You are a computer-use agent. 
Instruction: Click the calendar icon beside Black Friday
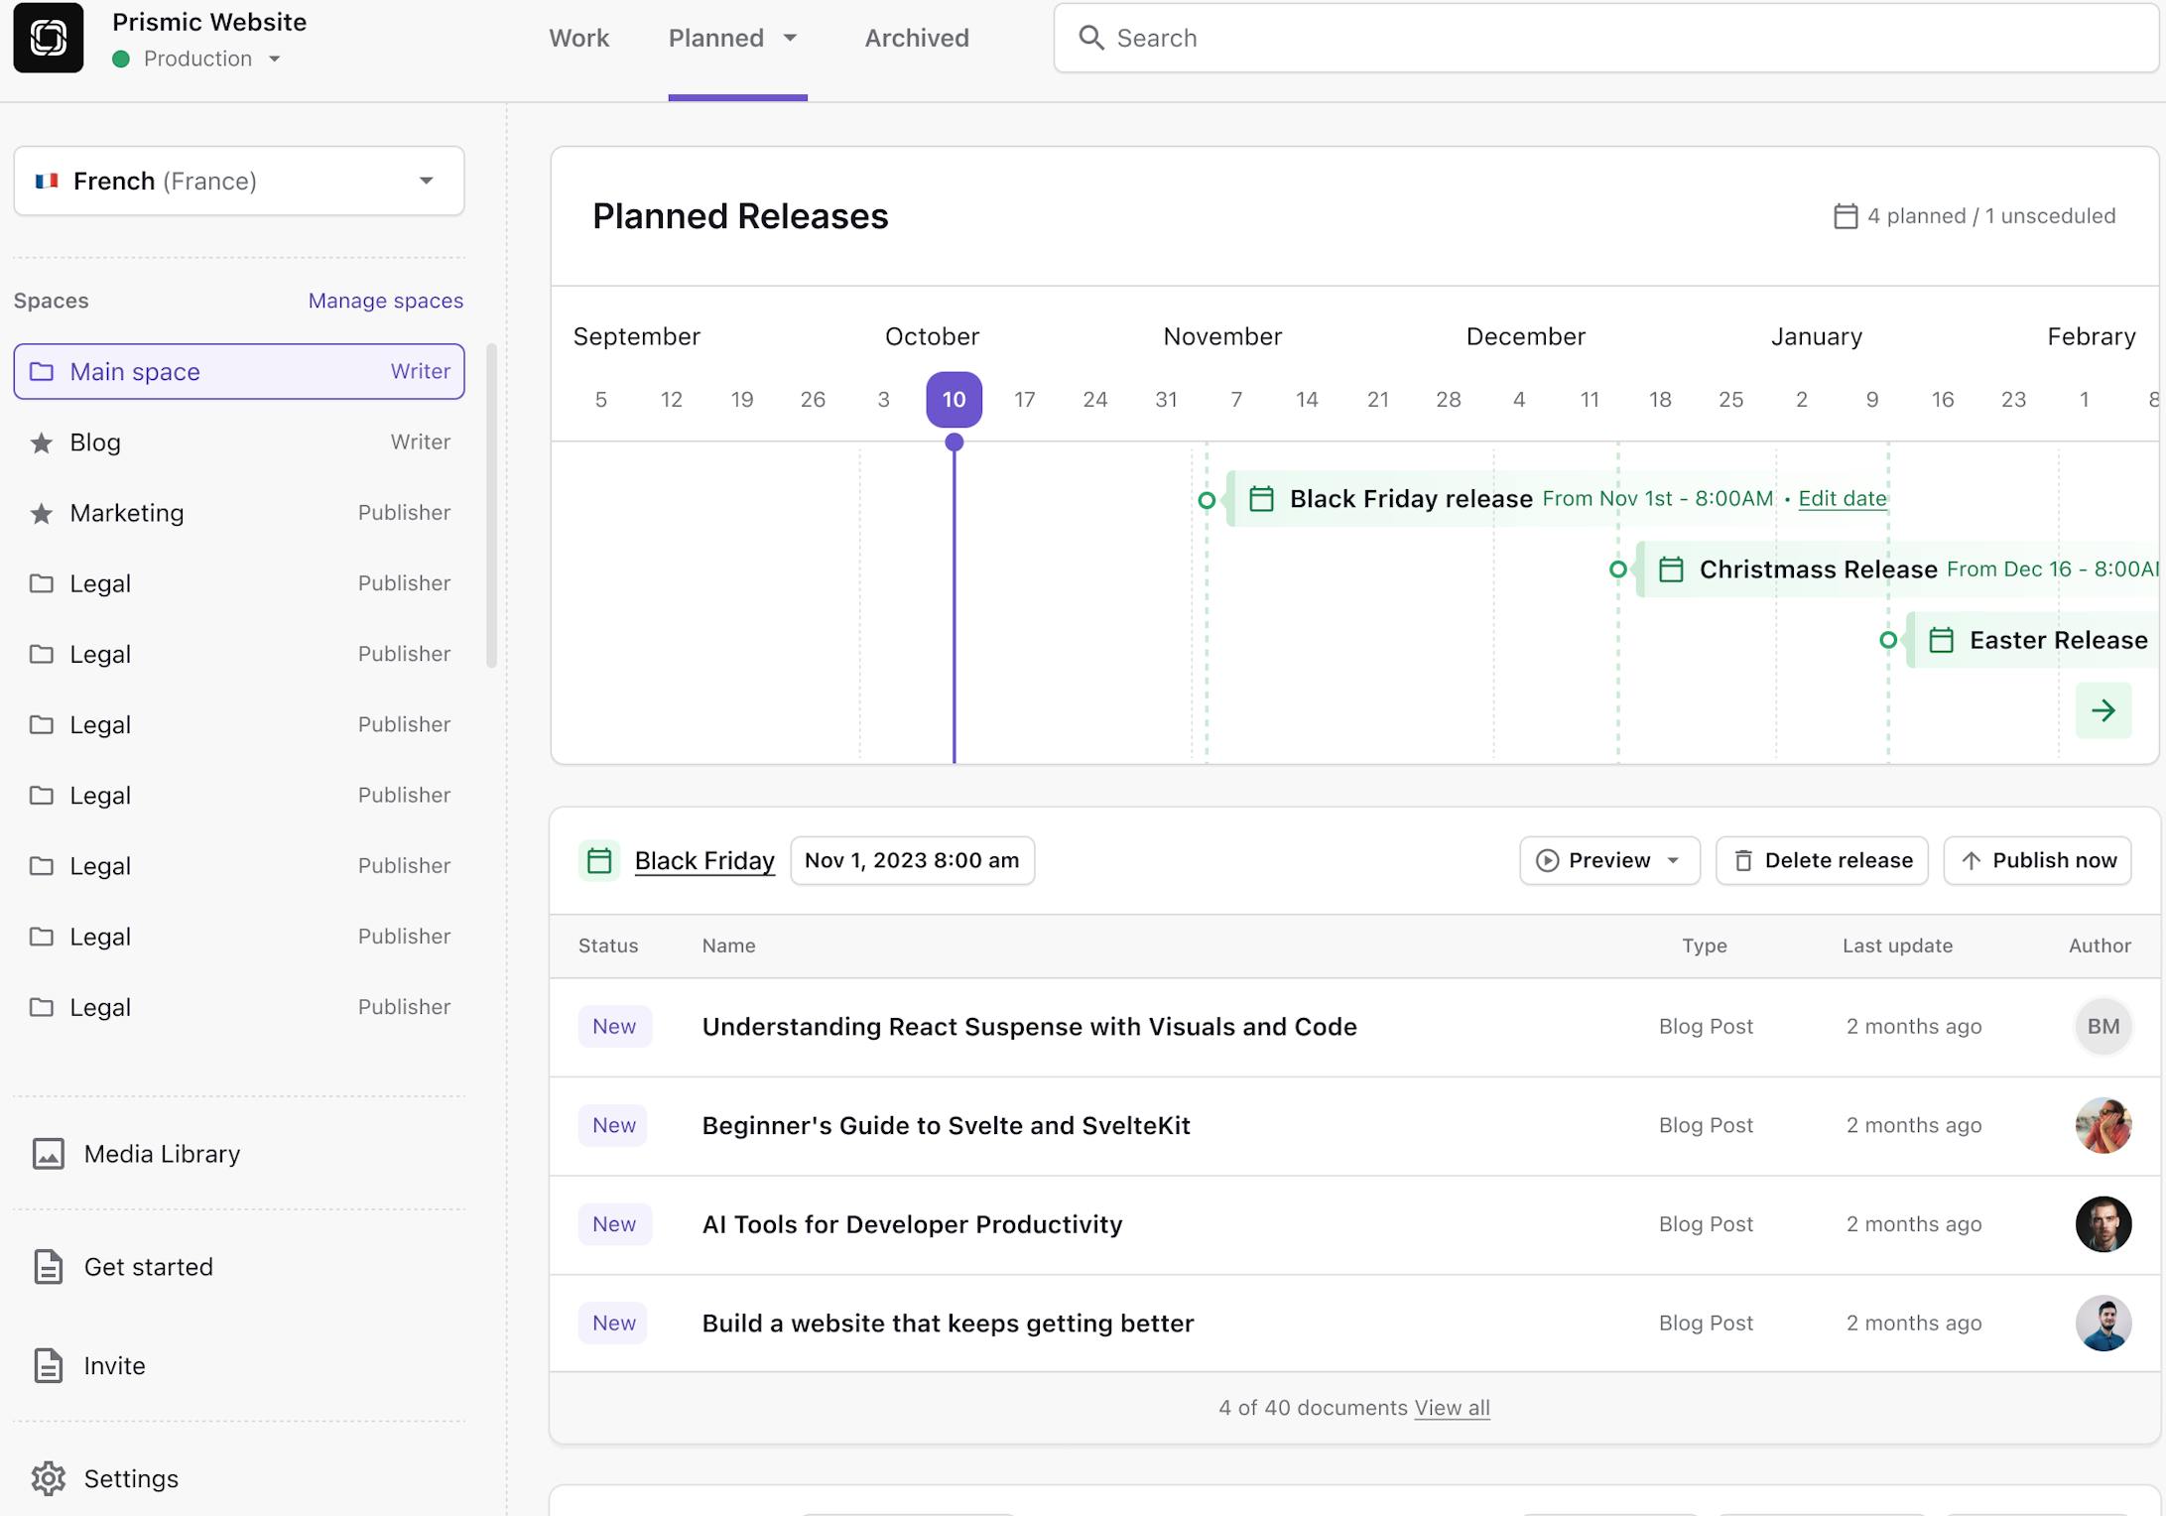click(x=599, y=860)
